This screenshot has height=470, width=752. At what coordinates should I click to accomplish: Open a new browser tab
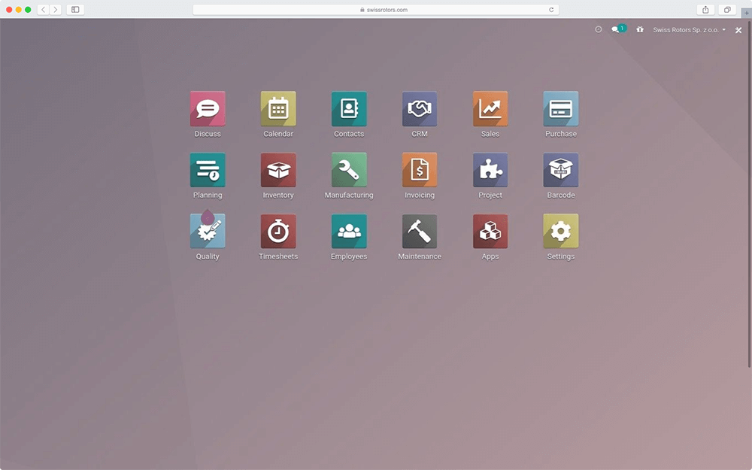[x=746, y=13]
